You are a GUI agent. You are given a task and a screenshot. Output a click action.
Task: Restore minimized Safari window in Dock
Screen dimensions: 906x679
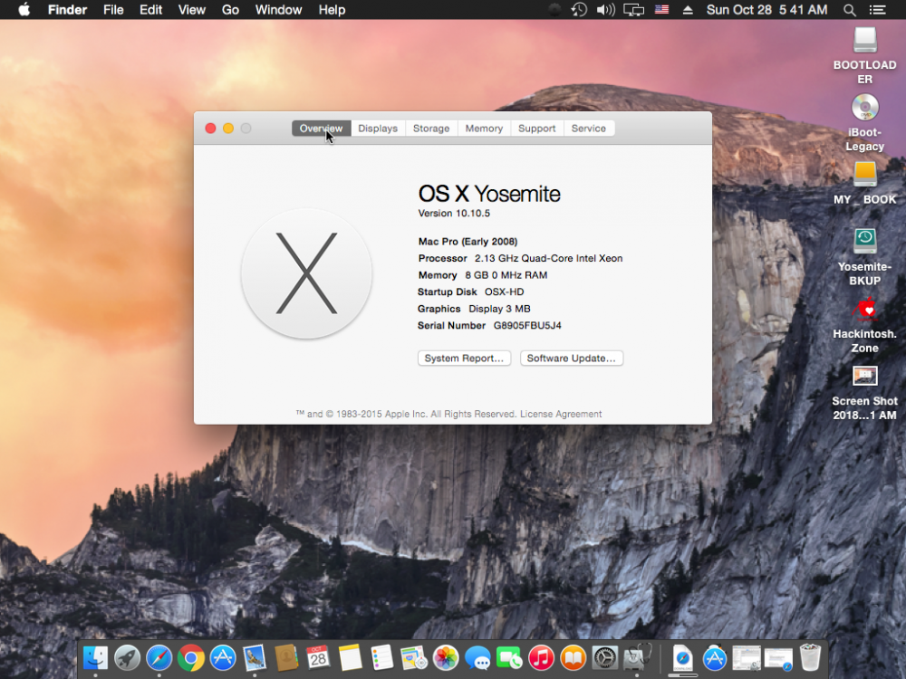click(777, 657)
